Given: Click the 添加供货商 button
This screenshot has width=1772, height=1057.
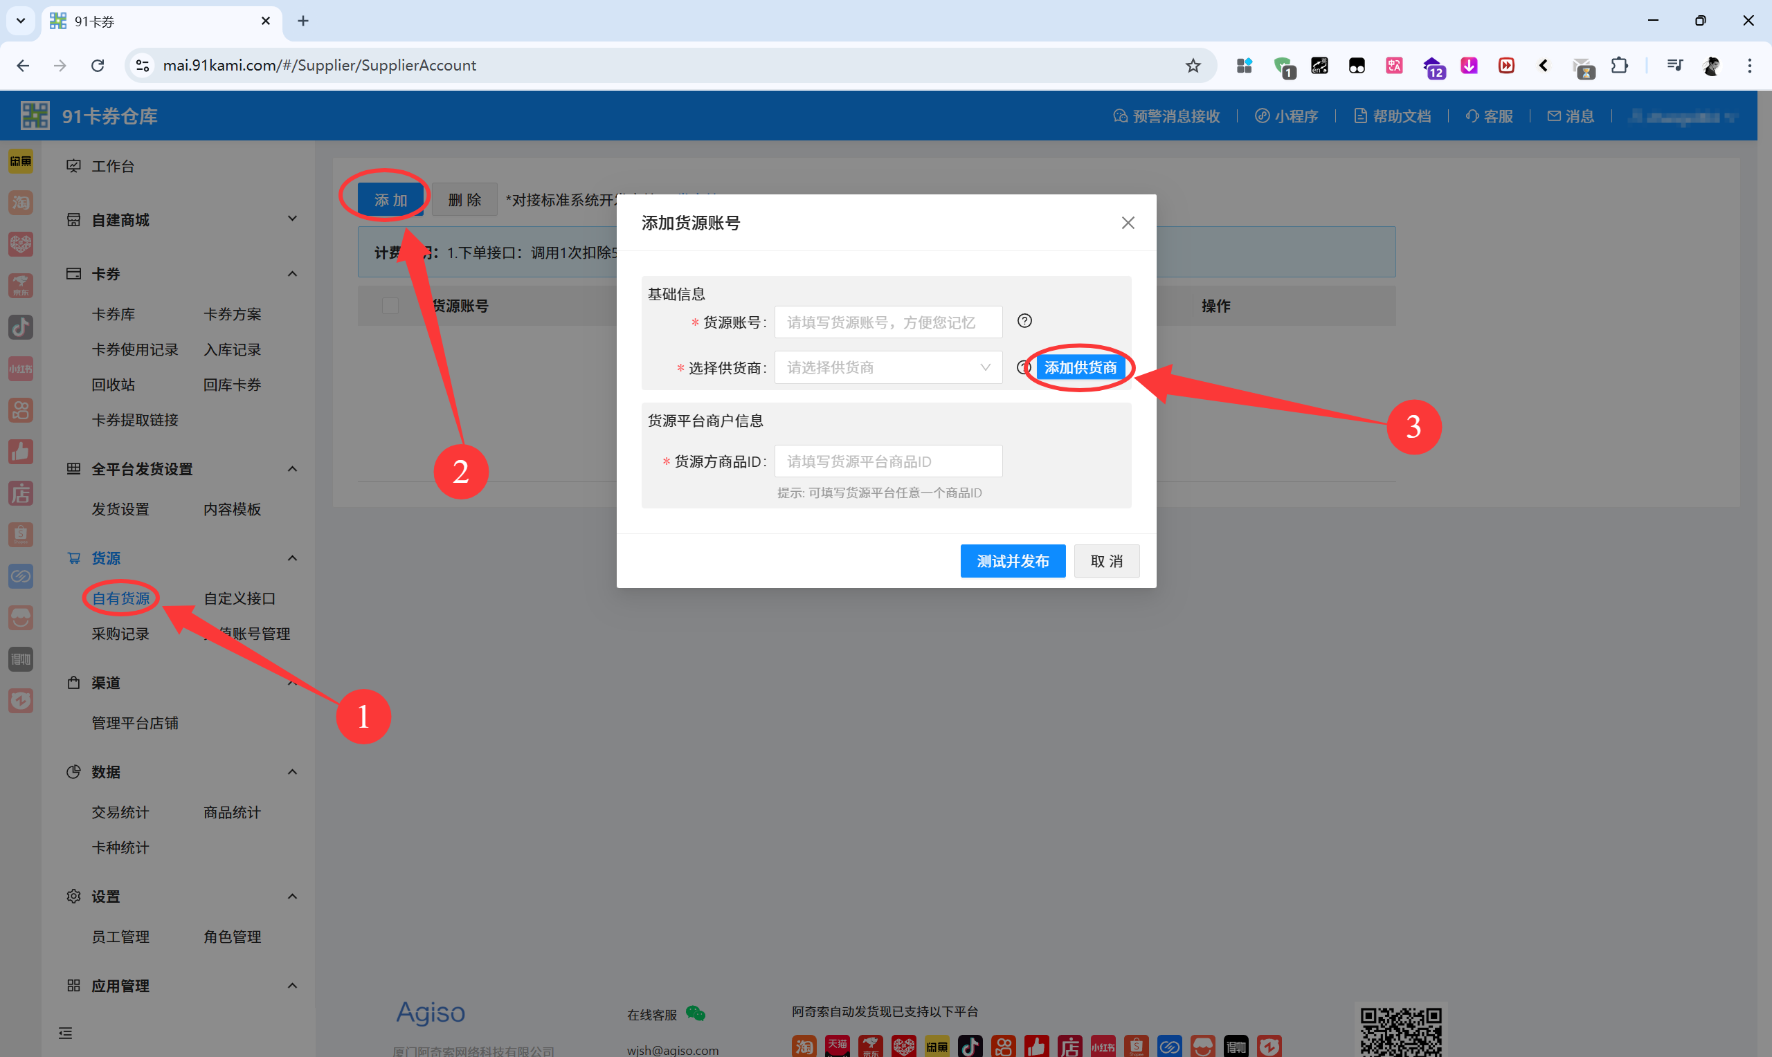Looking at the screenshot, I should (x=1080, y=367).
